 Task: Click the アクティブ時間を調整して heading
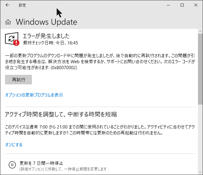pyautogui.click(x=61, y=114)
